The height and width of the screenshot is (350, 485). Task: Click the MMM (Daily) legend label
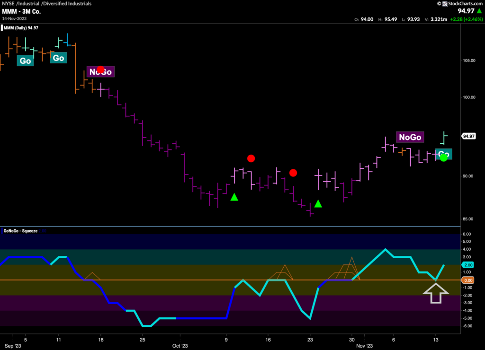point(21,28)
